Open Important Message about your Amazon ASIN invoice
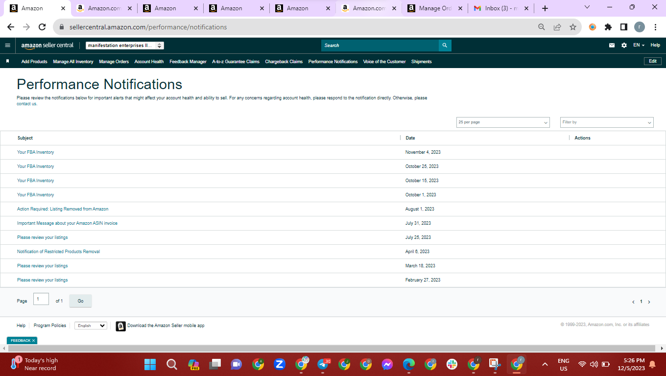Viewport: 666px width, 376px height. tap(67, 223)
